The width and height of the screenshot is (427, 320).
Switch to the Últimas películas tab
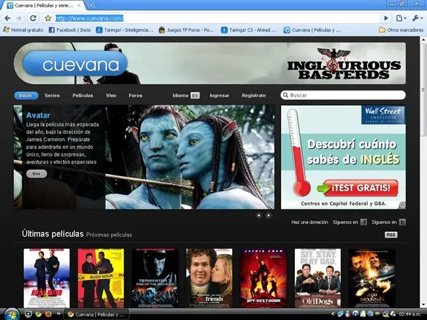click(x=53, y=234)
